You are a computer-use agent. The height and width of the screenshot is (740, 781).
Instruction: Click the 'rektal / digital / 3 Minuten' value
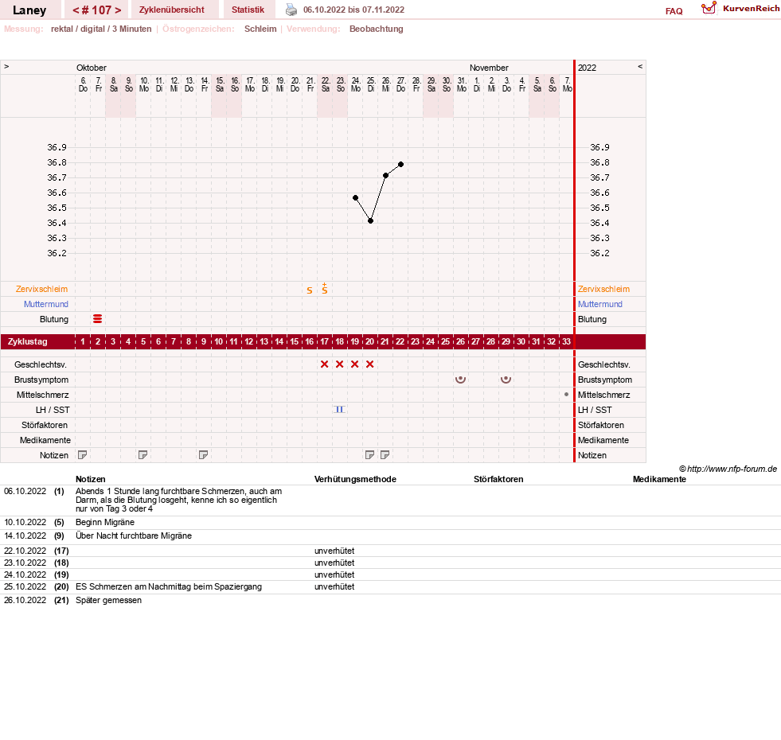(x=101, y=29)
